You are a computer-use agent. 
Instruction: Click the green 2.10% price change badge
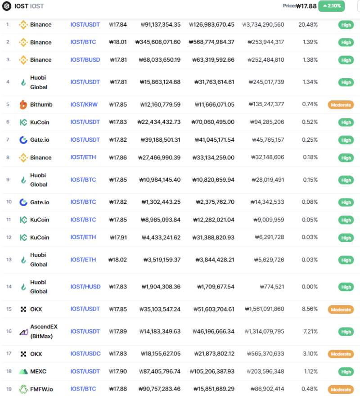(332, 6)
